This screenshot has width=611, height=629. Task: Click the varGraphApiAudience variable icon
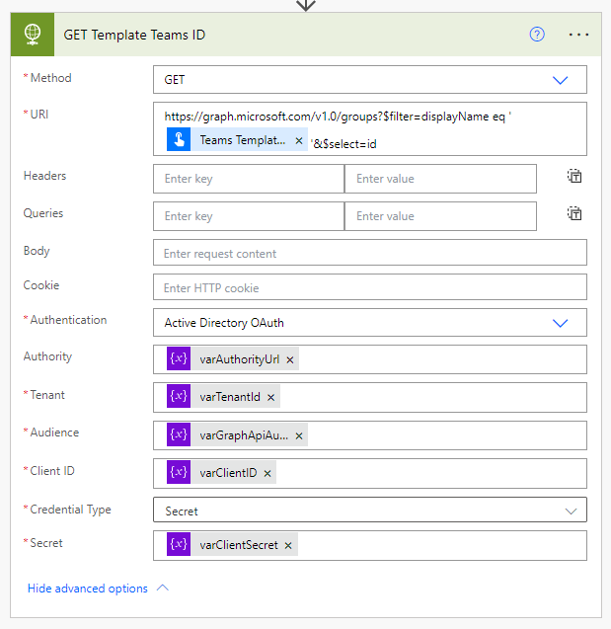point(179,434)
